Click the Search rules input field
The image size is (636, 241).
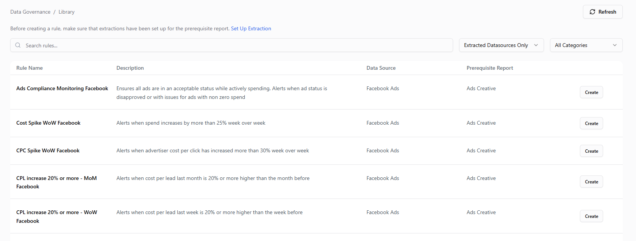[x=235, y=45]
